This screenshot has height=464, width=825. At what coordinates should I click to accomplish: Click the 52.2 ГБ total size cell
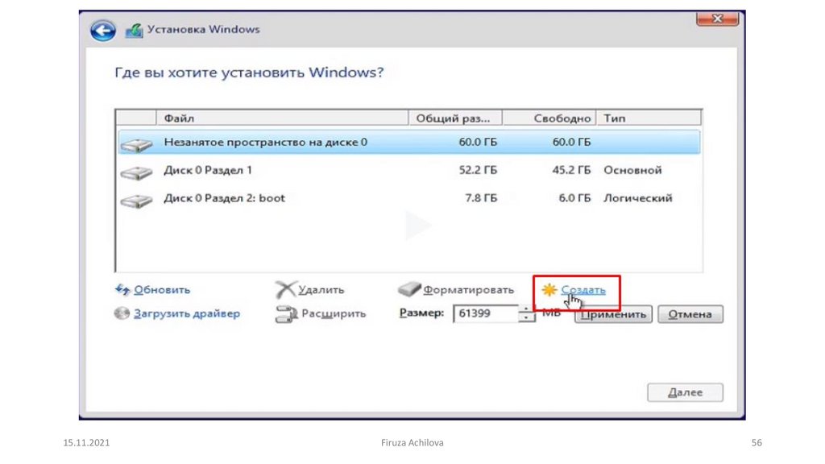(x=478, y=171)
